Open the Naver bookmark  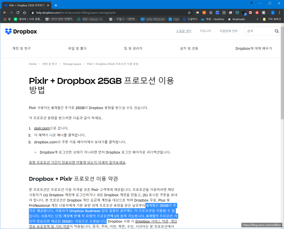[28, 19]
